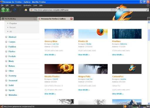Select the Other category bullet

6,71
